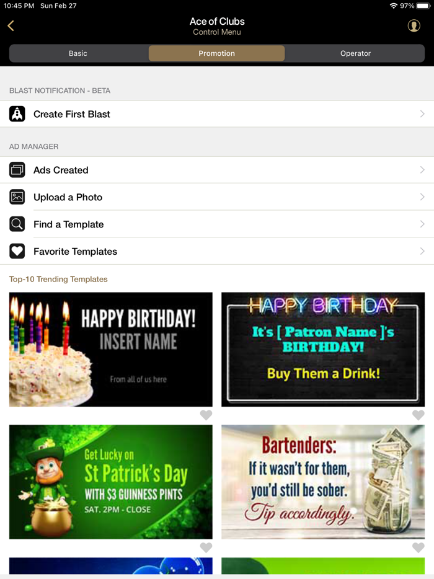Favorite the St Patrick's Day template

click(206, 547)
